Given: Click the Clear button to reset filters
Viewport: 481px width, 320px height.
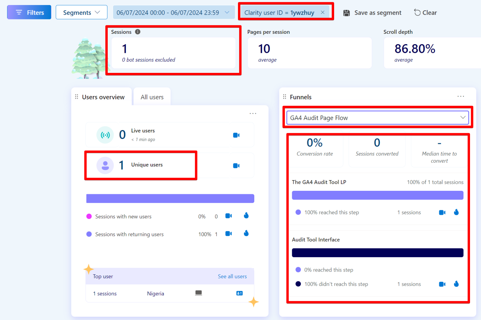Looking at the screenshot, I should click(x=425, y=13).
